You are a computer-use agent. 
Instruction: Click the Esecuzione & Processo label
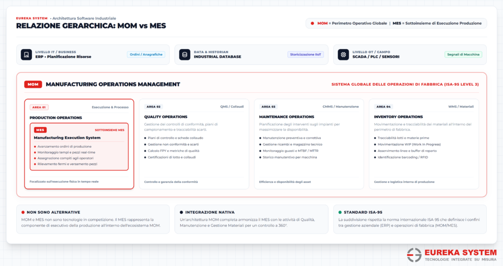110,107
